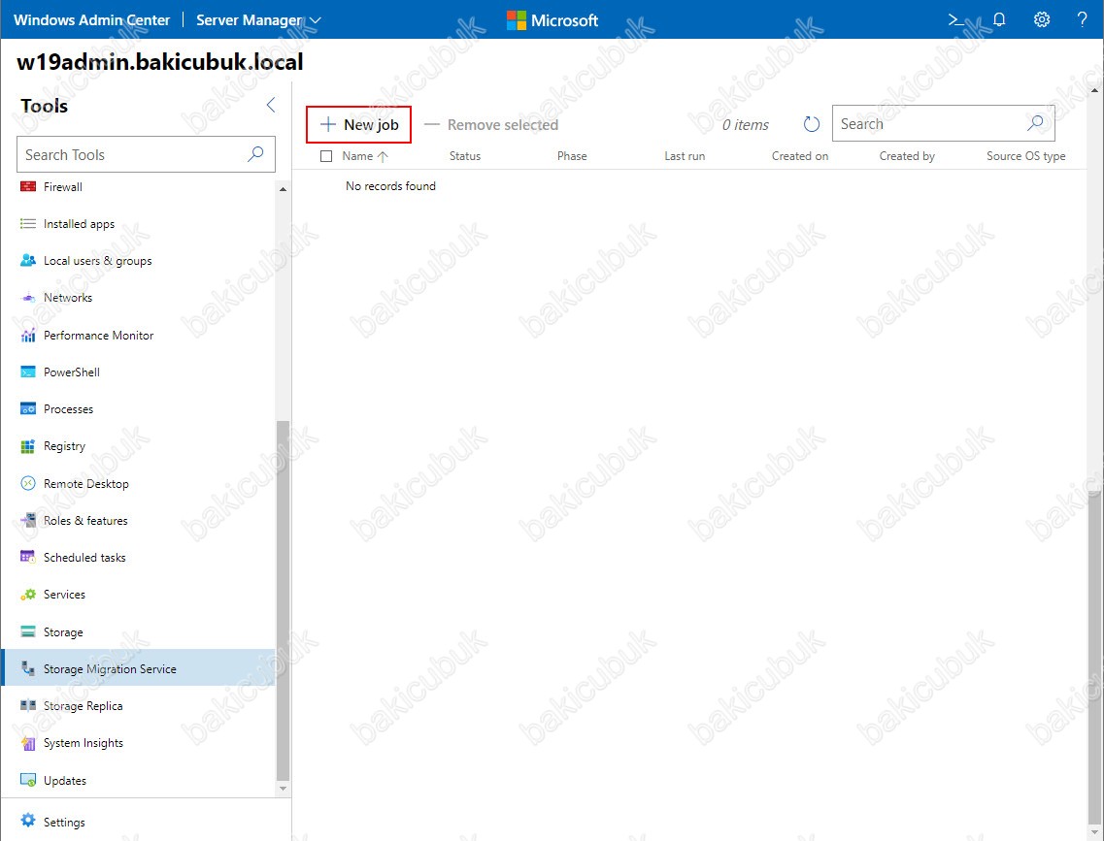Image resolution: width=1104 pixels, height=841 pixels.
Task: Click the main pane scroll up arrow
Action: pos(1095,91)
